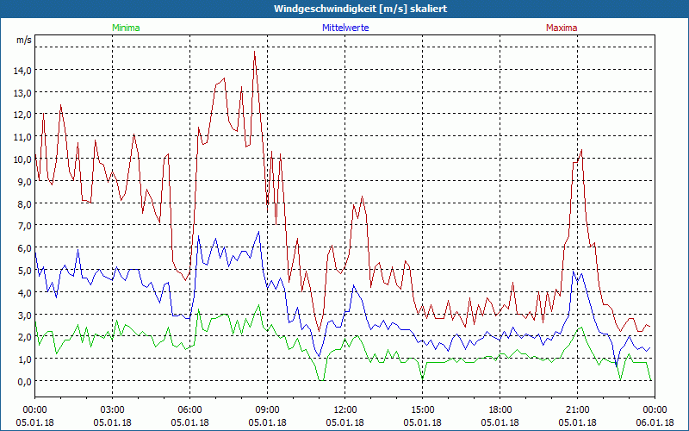The width and height of the screenshot is (689, 431).
Task: Click the 11,0 y-axis value
Action: 24,137
